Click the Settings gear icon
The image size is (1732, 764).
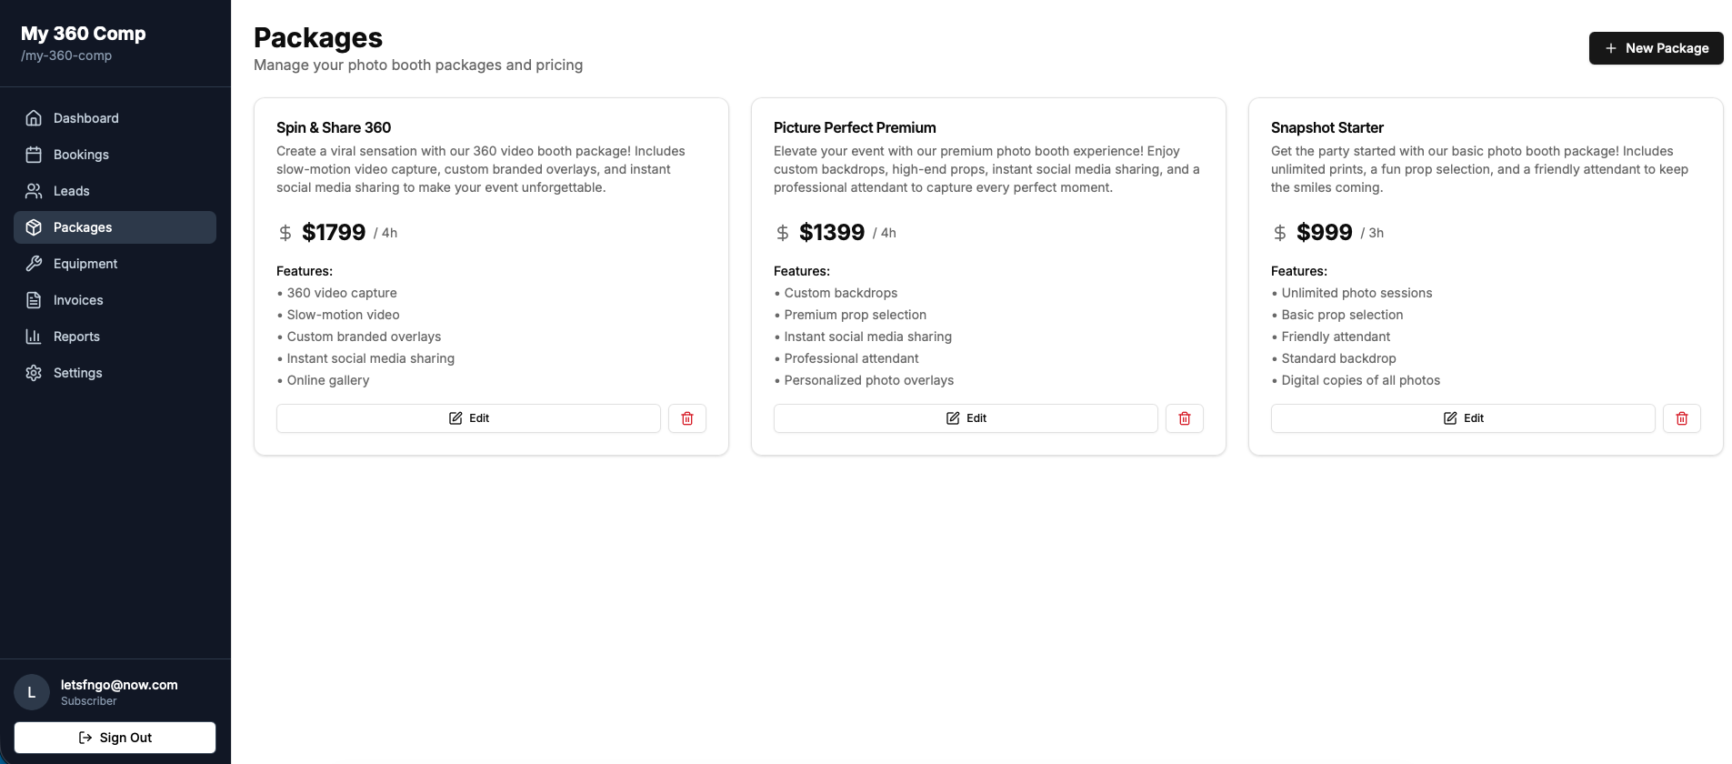[x=34, y=373]
